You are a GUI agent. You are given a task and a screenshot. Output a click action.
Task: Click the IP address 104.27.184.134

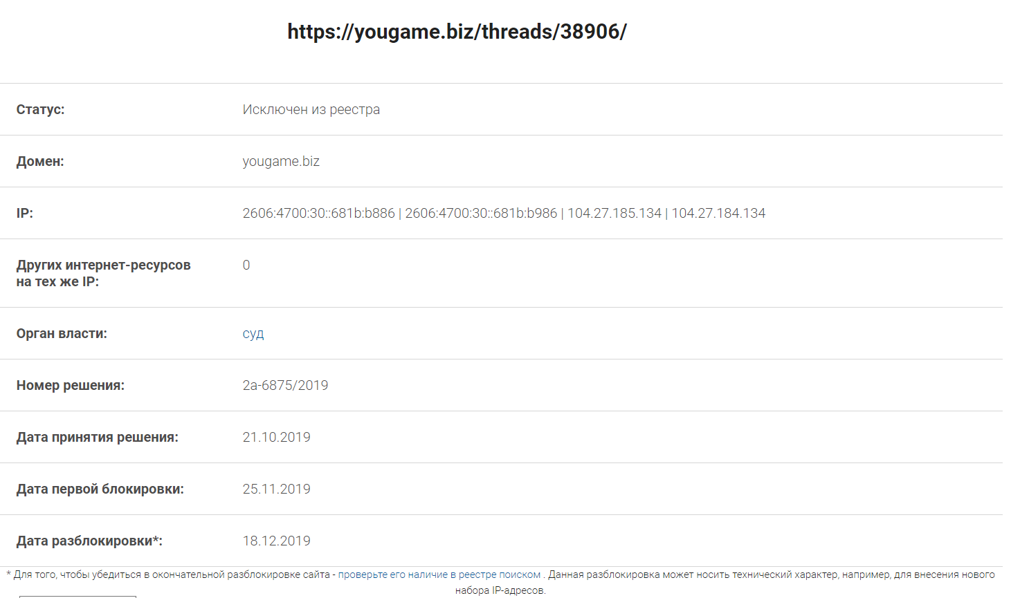pyautogui.click(x=718, y=213)
